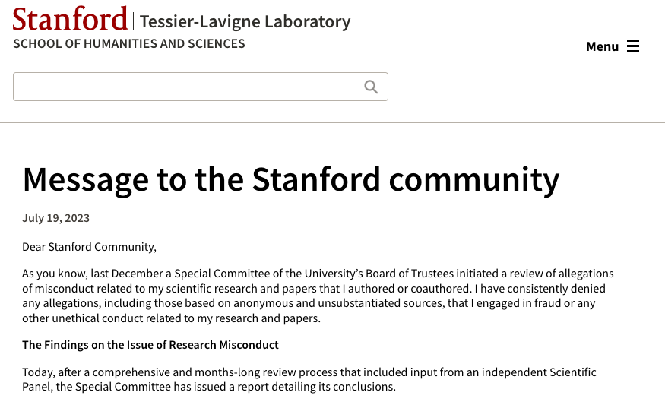The width and height of the screenshot is (665, 405).
Task: Click the Stanford wordmark logo
Action: point(70,19)
